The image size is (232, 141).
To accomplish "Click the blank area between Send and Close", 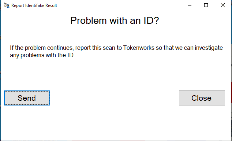I will click(x=115, y=98).
